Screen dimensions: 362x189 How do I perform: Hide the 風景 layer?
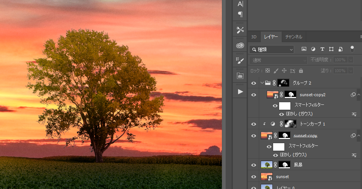[x=254, y=165]
